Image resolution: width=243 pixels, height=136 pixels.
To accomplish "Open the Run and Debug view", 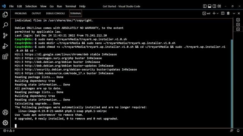I will (5, 46).
